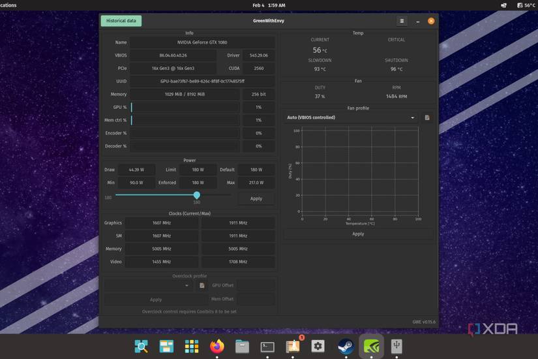This screenshot has width=538, height=359.
Task: Click the Historical data button
Action: click(121, 21)
